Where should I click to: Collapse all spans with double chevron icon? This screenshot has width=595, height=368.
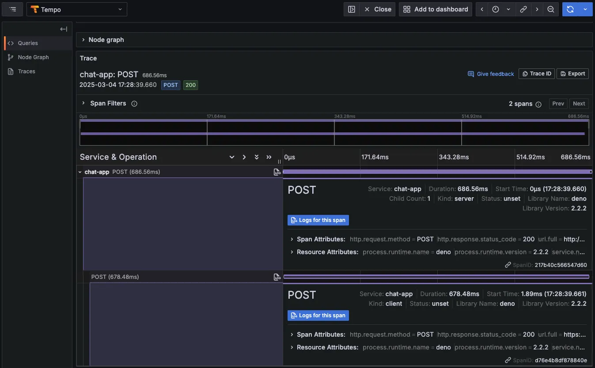tap(257, 157)
